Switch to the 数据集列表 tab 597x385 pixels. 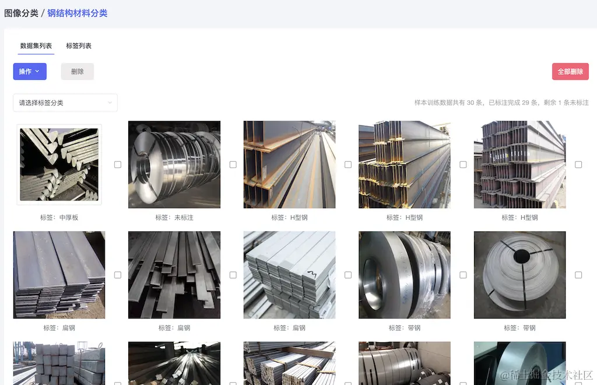[x=36, y=45]
